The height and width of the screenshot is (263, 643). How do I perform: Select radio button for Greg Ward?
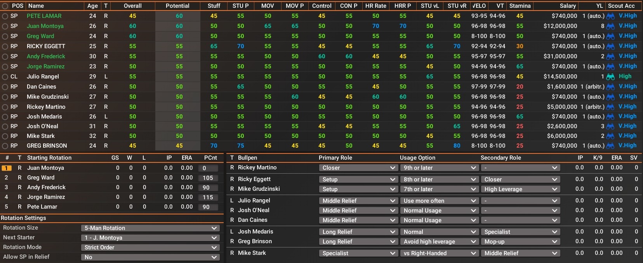5,37
